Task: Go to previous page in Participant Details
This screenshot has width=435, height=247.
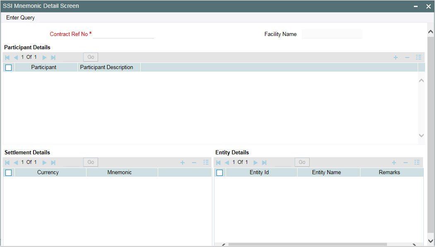Action: [x=16, y=58]
